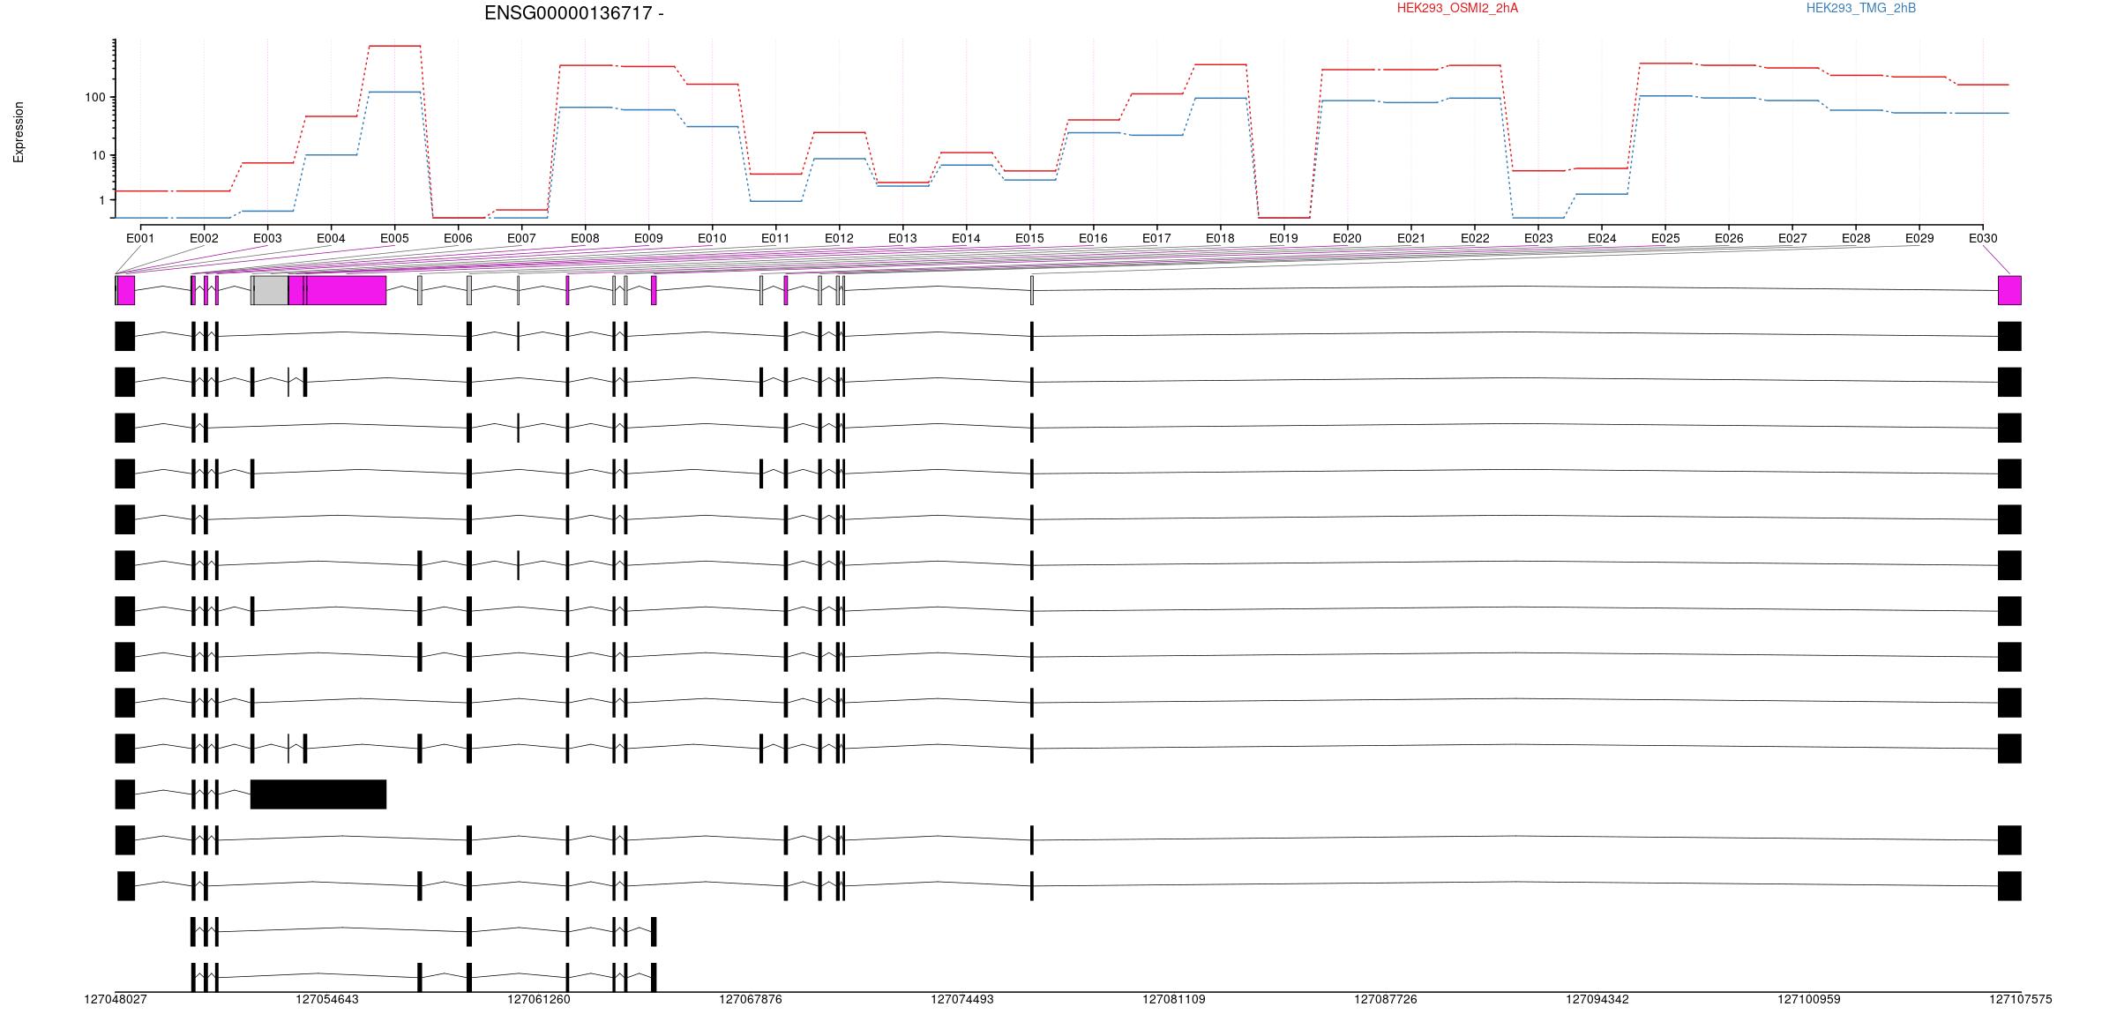The width and height of the screenshot is (2117, 1014).
Task: Click the exon label E011
Action: 775,238
